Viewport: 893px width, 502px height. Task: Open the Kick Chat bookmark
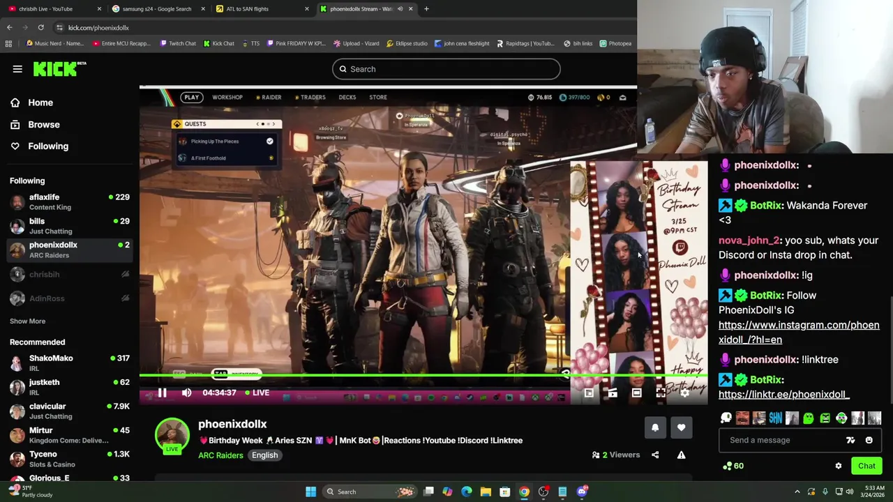(218, 43)
